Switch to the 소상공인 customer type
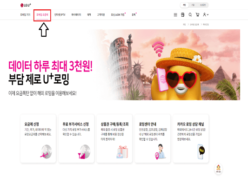Image resolution: width=248 pixels, height=177 pixels. (x=202, y=5)
